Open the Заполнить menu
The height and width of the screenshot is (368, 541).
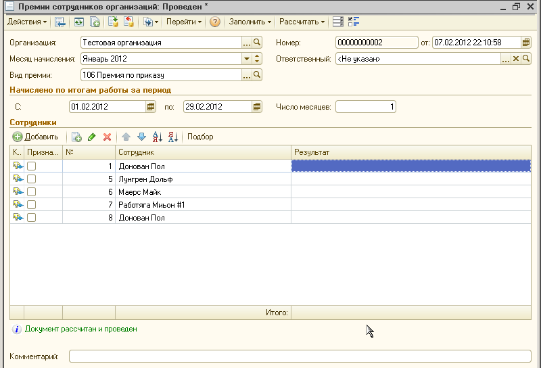point(250,22)
